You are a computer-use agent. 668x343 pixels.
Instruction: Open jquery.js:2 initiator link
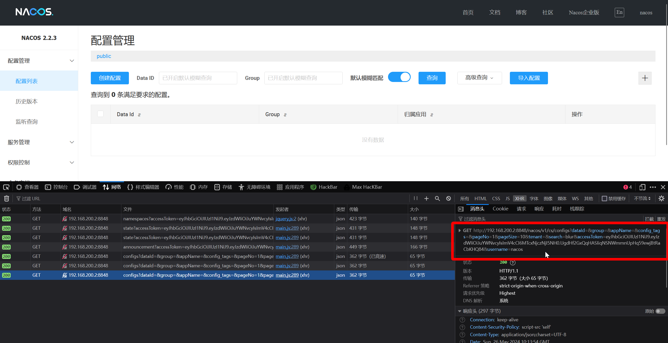click(286, 219)
